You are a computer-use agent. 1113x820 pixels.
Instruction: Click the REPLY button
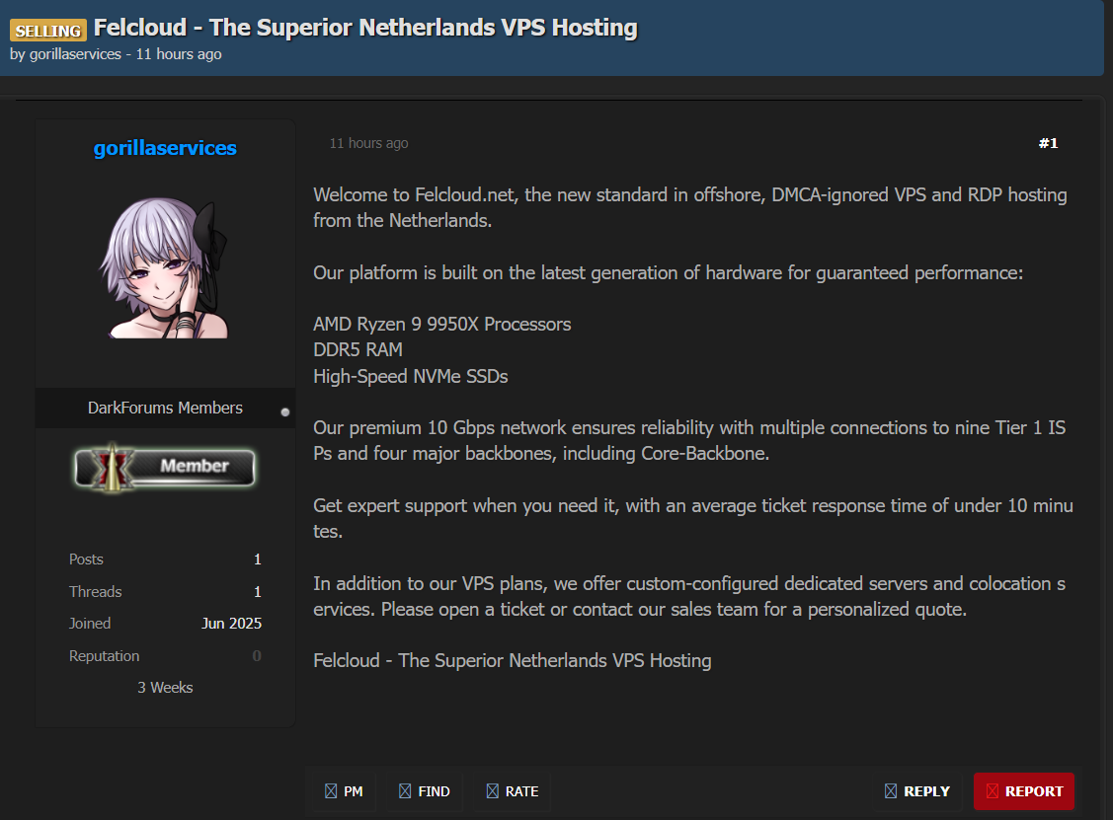[917, 791]
